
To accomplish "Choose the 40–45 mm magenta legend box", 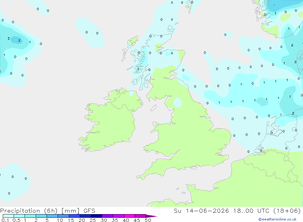I will click(129, 216).
